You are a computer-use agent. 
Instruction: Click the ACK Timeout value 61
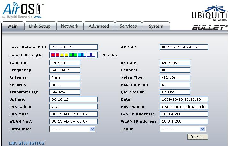[x=175, y=85]
